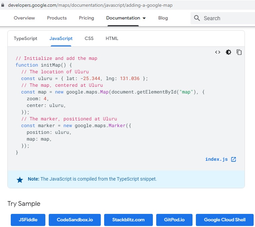This screenshot has width=255, height=227.
Task: Open the CSS code tab
Action: click(x=89, y=38)
